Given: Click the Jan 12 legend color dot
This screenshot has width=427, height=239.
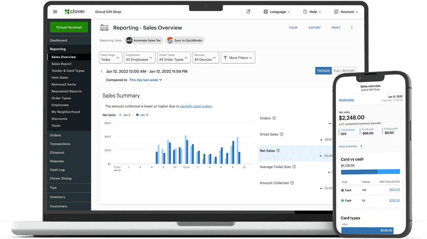Looking at the screenshot, I should click(138, 115).
